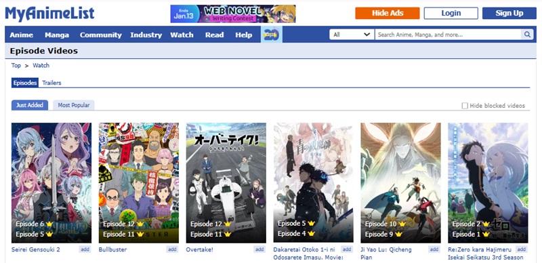
Task: Open the Seirei Gensouki 2 title link
Action: [36, 249]
